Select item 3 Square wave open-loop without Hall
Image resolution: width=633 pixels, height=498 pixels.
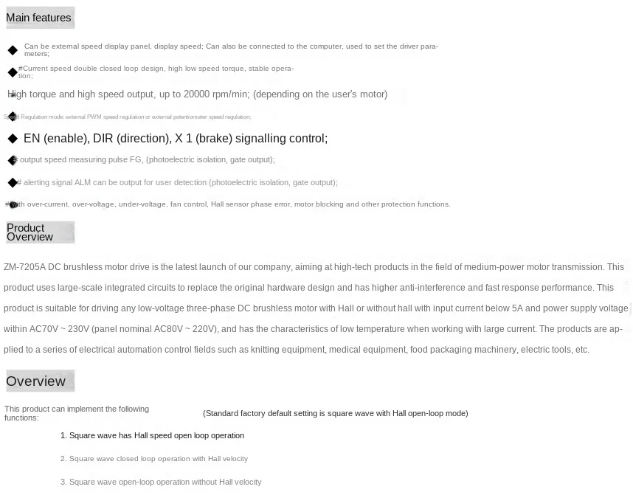pyautogui.click(x=161, y=482)
